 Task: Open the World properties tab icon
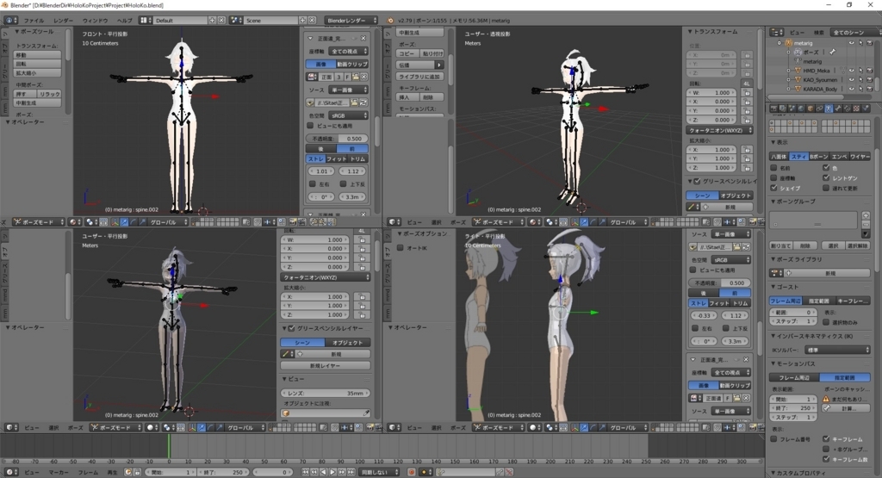point(801,109)
